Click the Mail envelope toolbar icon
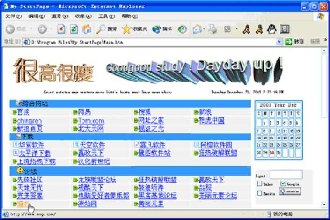 point(197,29)
